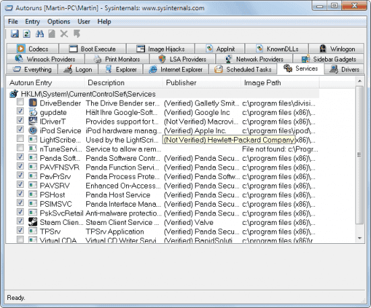371x308 pixels.
Task: Open the Help menu
Action: tap(104, 22)
